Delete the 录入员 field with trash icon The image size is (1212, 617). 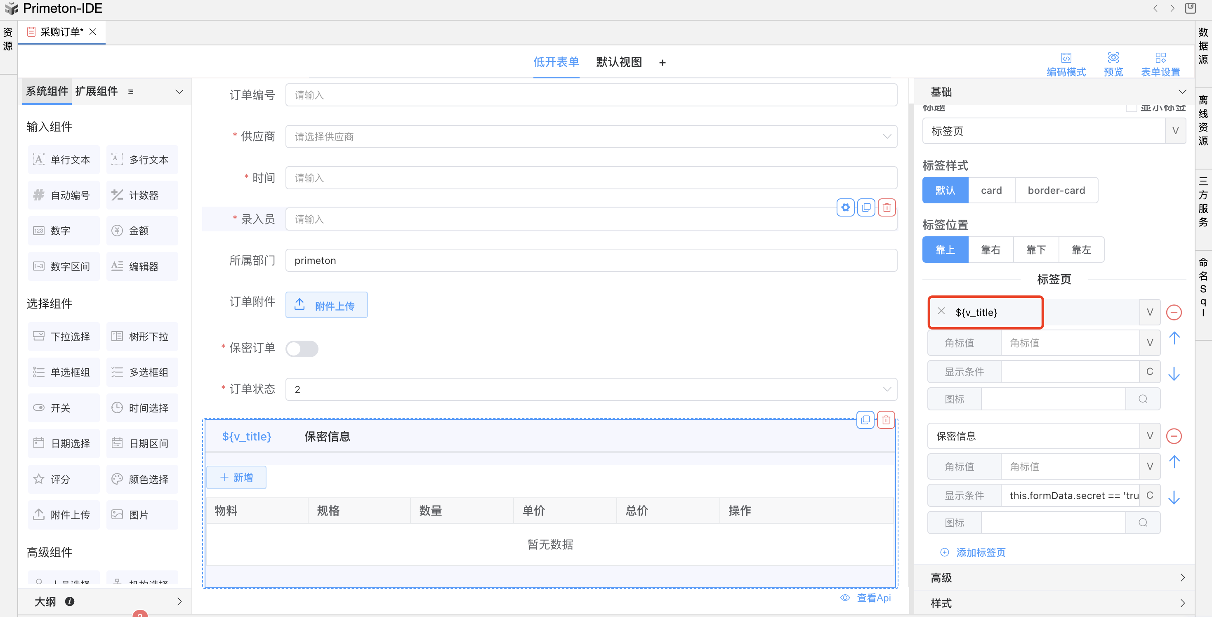(887, 207)
